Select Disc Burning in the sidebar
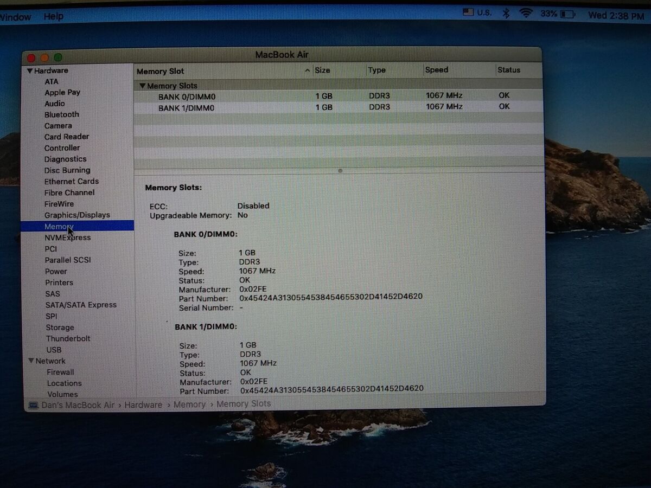The image size is (651, 488). (x=67, y=170)
